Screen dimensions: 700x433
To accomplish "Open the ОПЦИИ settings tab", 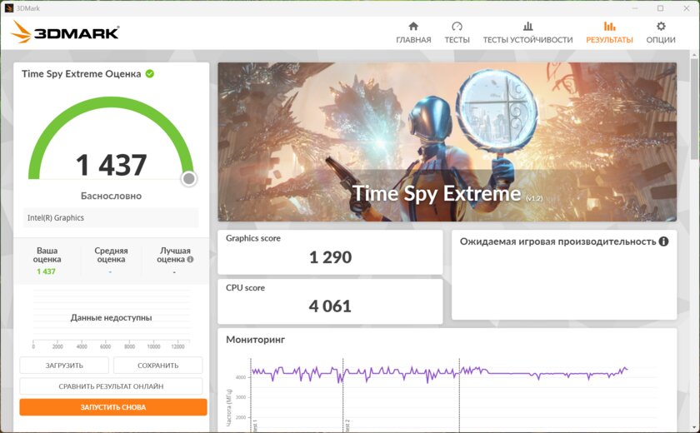I will tap(661, 33).
